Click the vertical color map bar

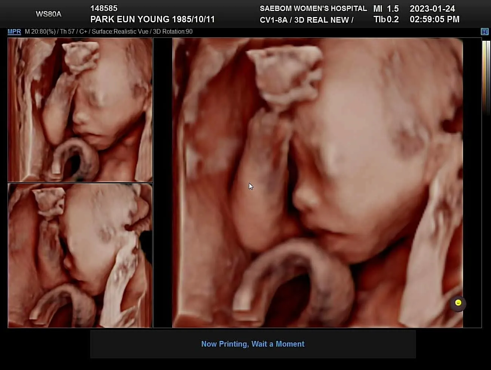[485, 77]
